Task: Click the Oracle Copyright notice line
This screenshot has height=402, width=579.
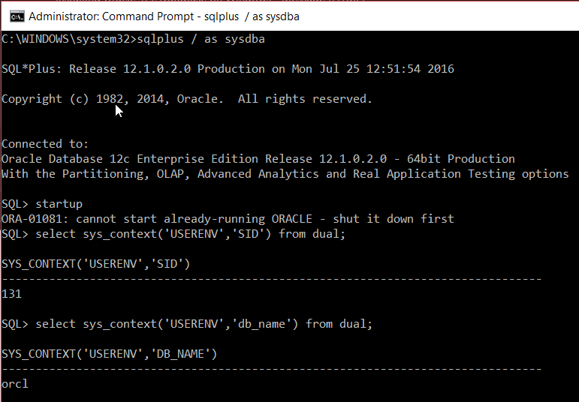Action: 186,99
